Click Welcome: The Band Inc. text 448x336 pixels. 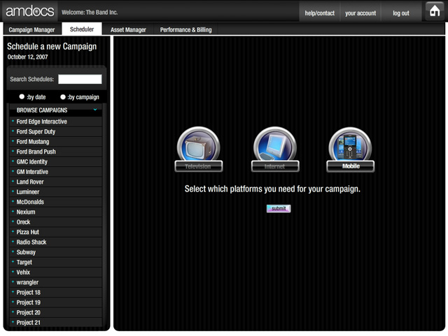(x=90, y=13)
